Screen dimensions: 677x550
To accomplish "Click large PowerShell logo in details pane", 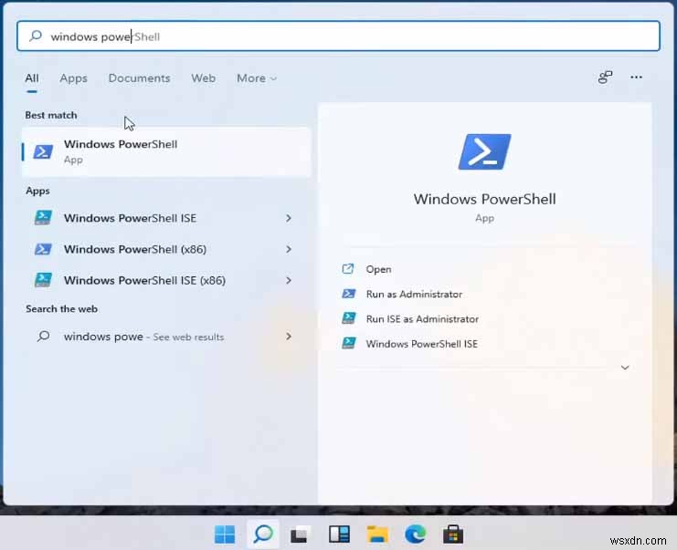I will click(x=484, y=151).
